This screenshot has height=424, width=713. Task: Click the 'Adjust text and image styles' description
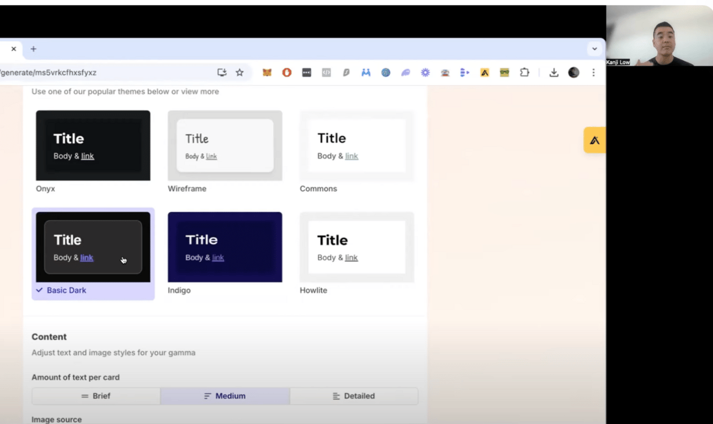(114, 353)
